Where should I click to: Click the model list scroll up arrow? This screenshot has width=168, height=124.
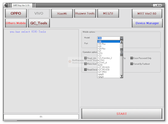tap(122, 42)
